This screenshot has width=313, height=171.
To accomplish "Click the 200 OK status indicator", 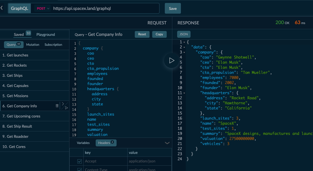I will tap(282, 22).
